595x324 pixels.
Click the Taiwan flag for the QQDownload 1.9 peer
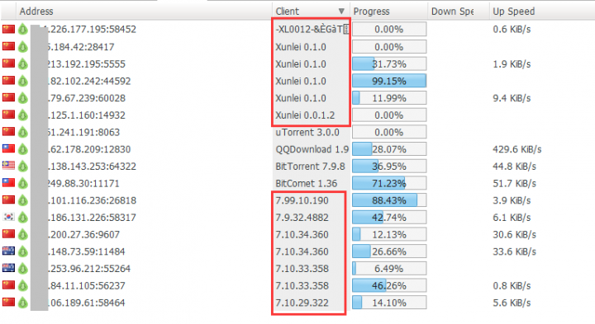click(8, 148)
